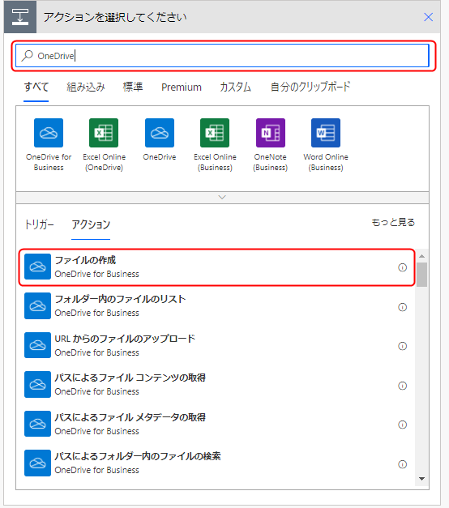Select the ファイルの作成 action
The width and height of the screenshot is (449, 508).
click(216, 267)
